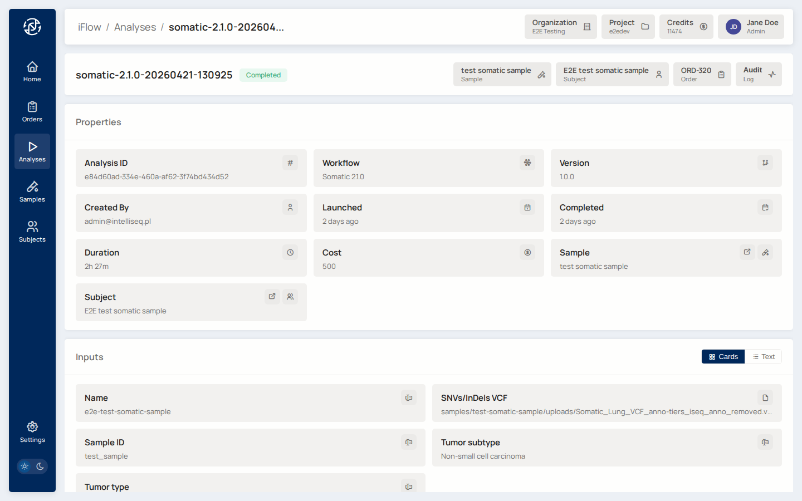Open Subject via external-link icon
This screenshot has height=501, width=802.
pos(272,297)
